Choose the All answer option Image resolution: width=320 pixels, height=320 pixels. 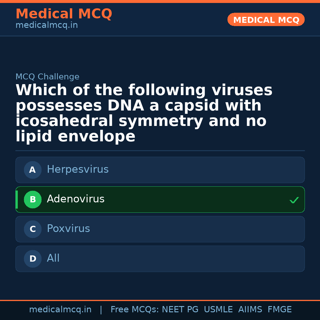pos(160,259)
